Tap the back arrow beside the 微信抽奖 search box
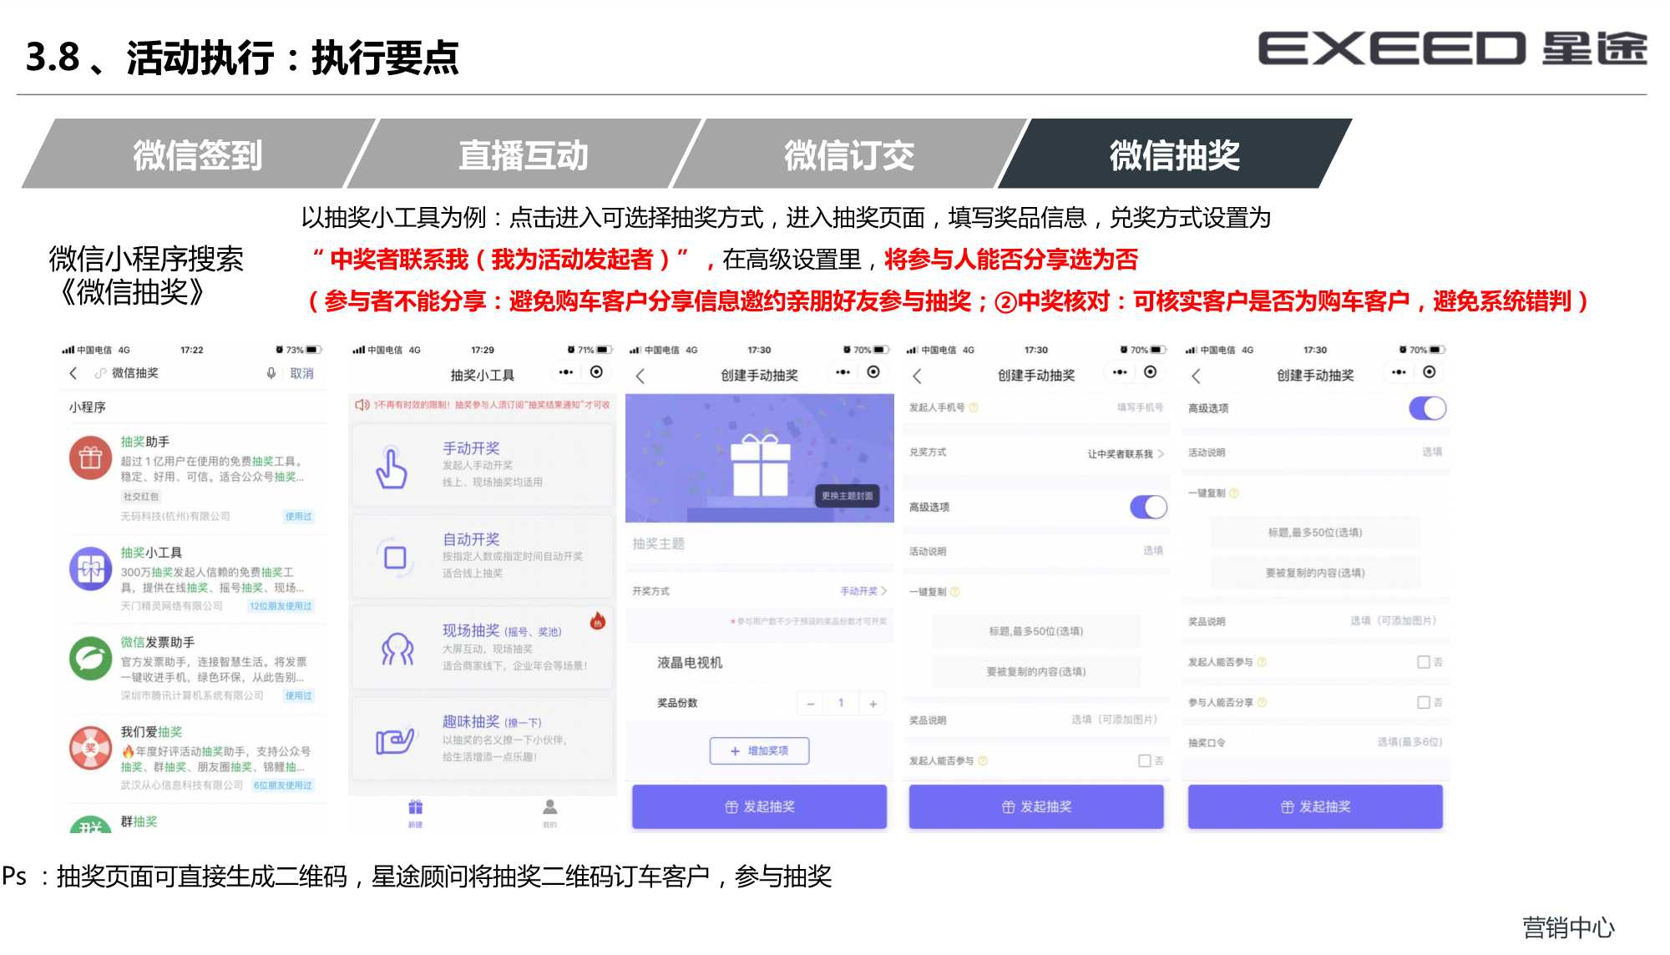1670x955 pixels. coord(73,373)
